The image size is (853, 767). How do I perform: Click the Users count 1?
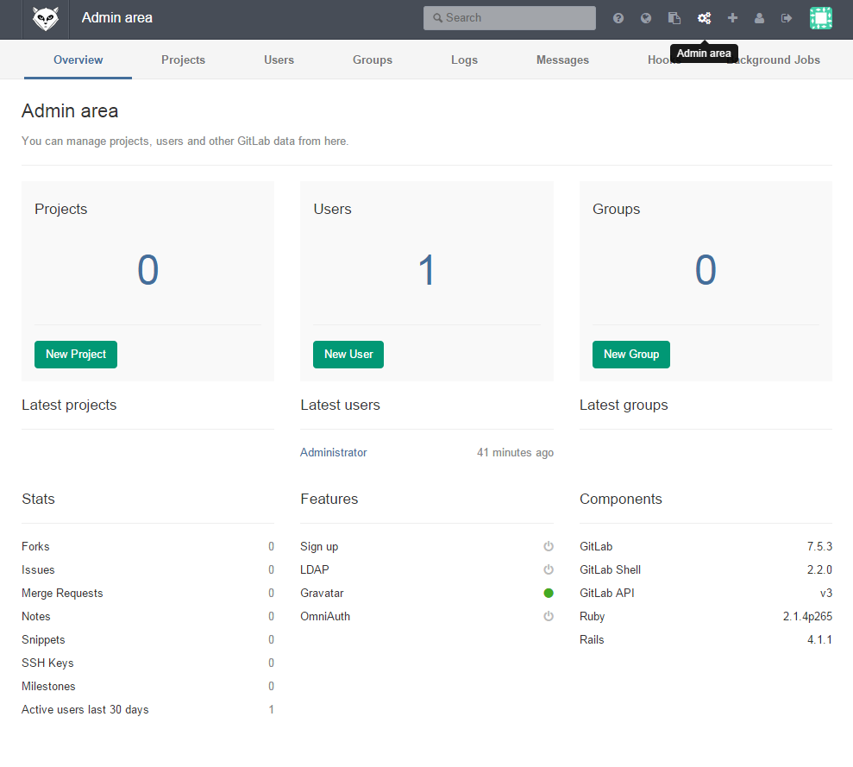[x=426, y=270]
